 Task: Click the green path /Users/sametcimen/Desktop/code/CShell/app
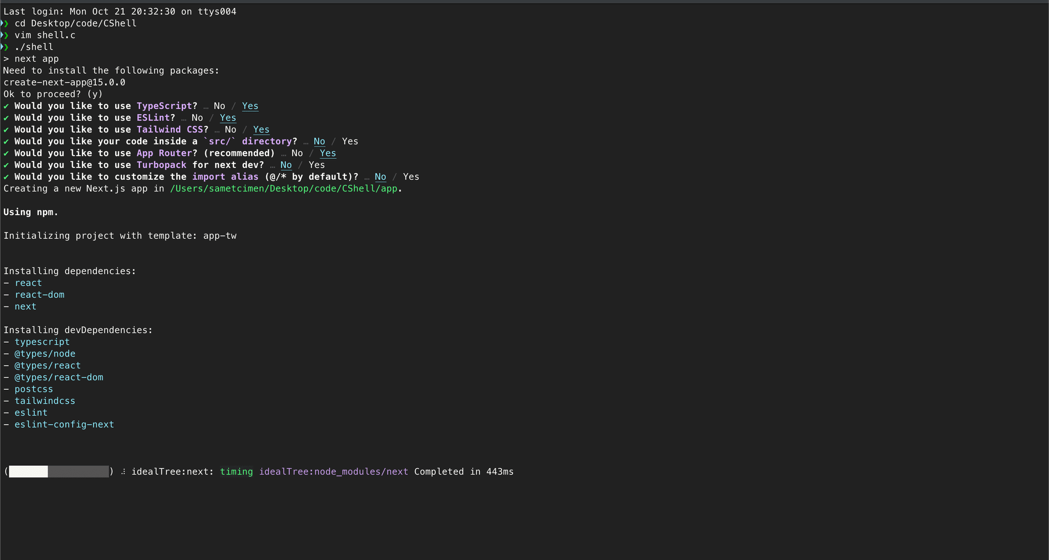point(284,189)
